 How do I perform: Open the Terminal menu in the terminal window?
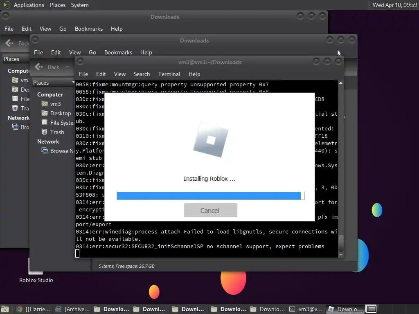click(x=169, y=74)
